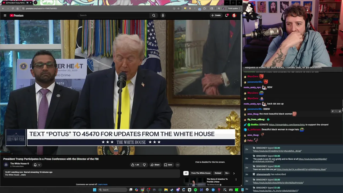
Task: Open Story of America video thumbnail
Action: (x=194, y=182)
